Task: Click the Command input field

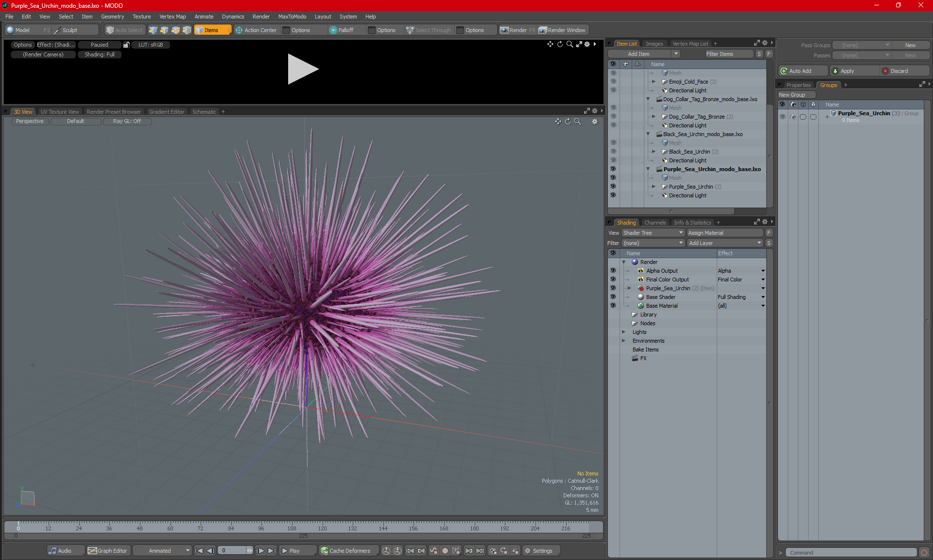Action: coord(851,553)
